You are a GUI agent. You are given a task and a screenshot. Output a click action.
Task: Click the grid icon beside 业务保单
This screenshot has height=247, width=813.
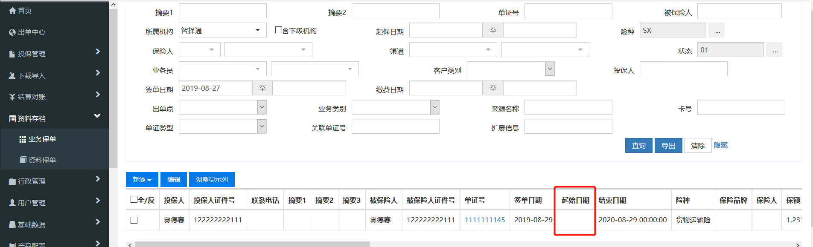(x=23, y=139)
